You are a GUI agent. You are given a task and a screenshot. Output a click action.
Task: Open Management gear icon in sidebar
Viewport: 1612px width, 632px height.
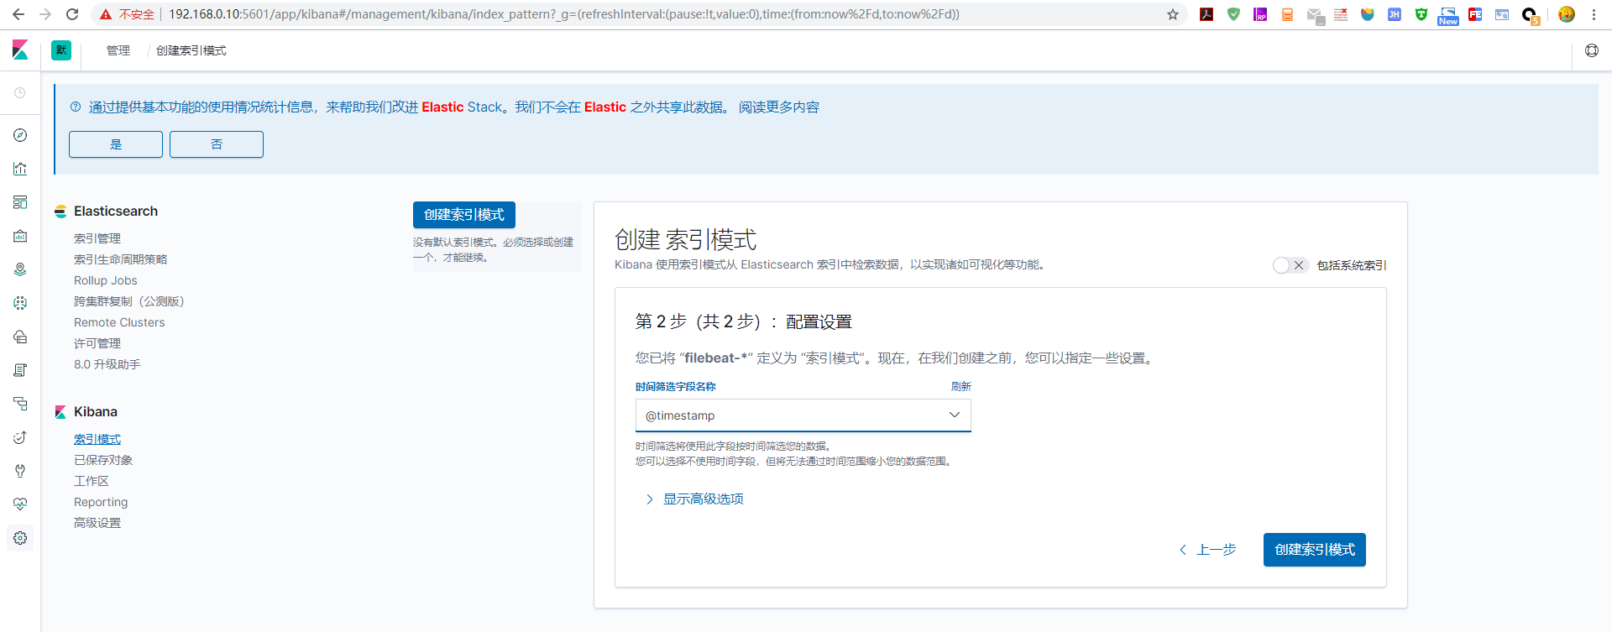pos(20,538)
